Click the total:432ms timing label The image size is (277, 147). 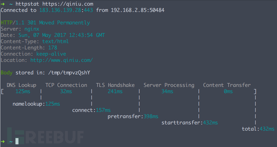click(258, 129)
